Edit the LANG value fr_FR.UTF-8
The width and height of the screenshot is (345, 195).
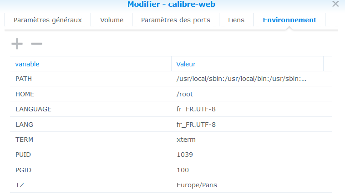pos(196,124)
